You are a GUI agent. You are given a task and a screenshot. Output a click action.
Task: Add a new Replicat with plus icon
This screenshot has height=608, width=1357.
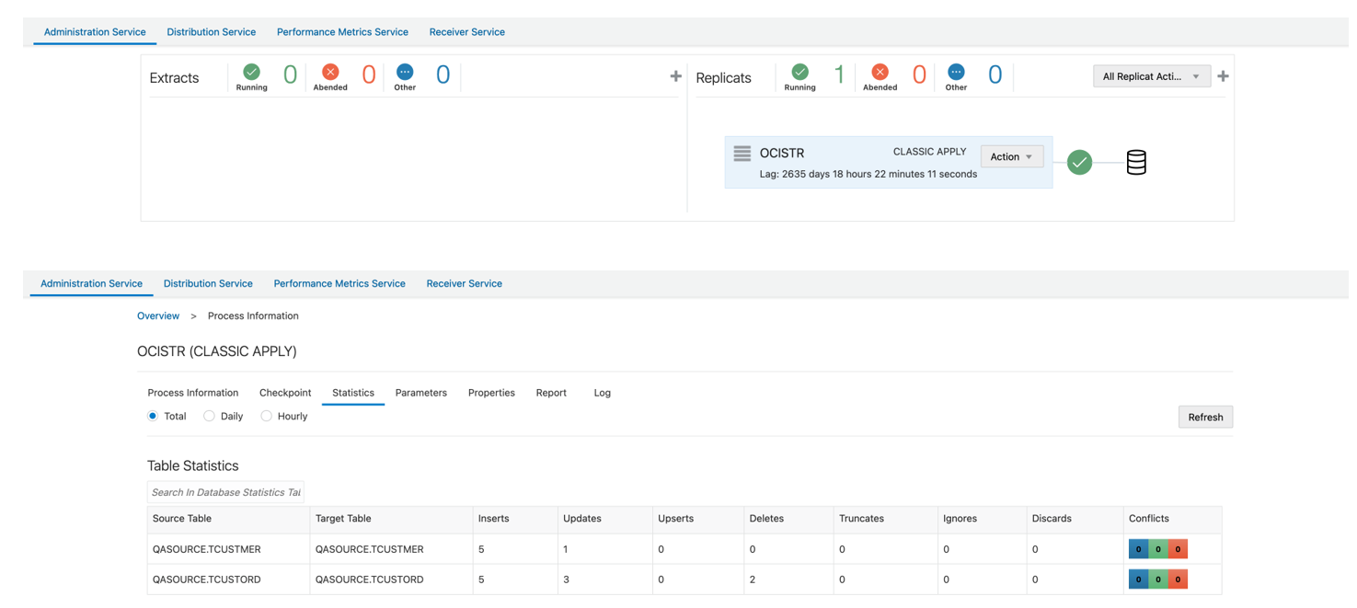[x=1223, y=76]
